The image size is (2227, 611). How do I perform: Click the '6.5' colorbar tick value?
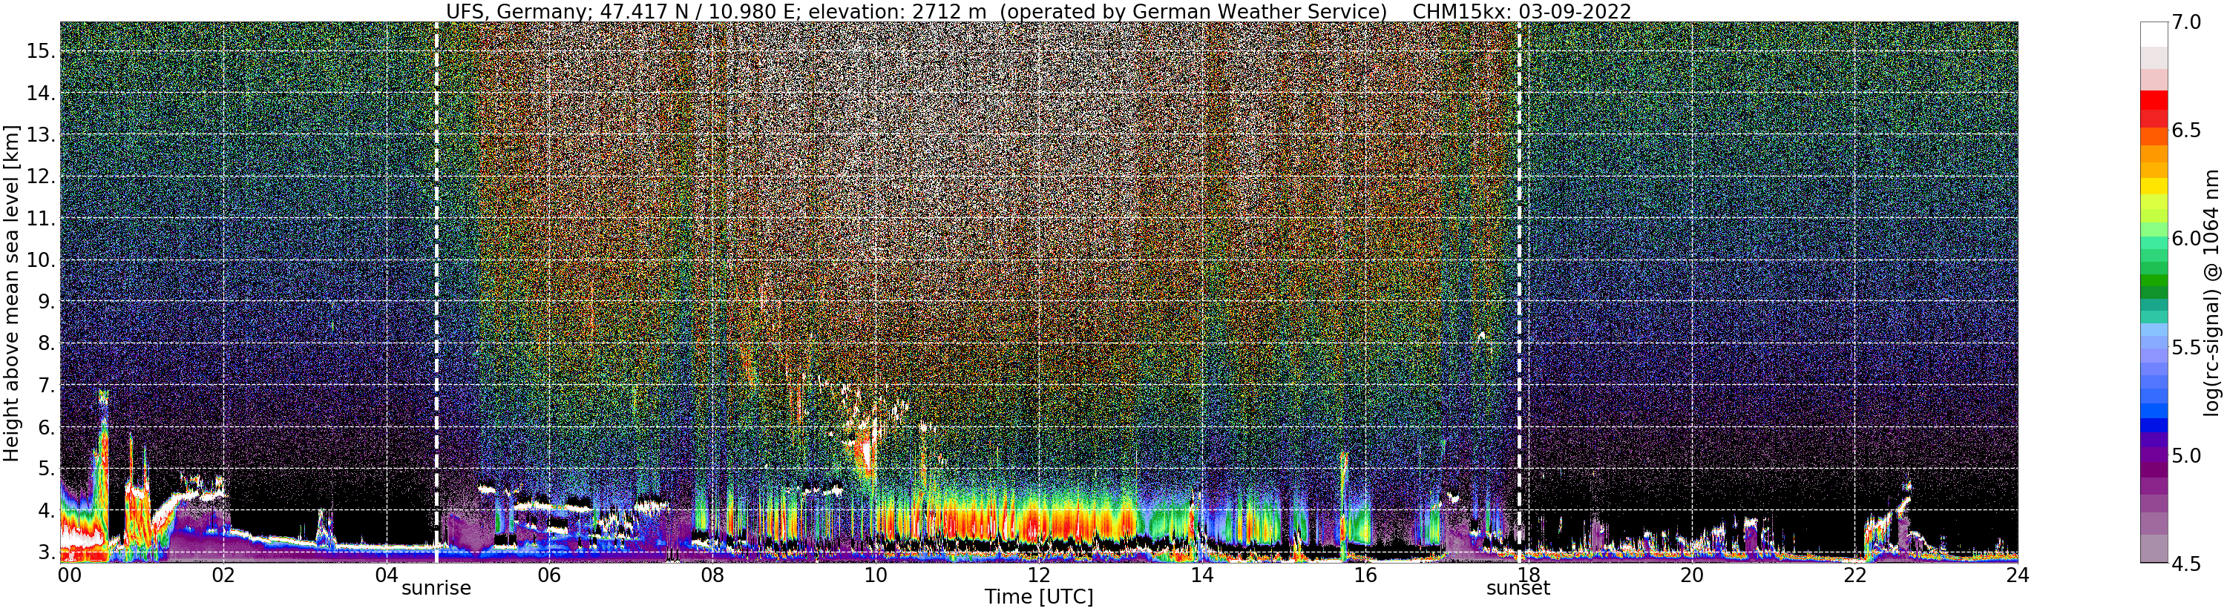2185,131
